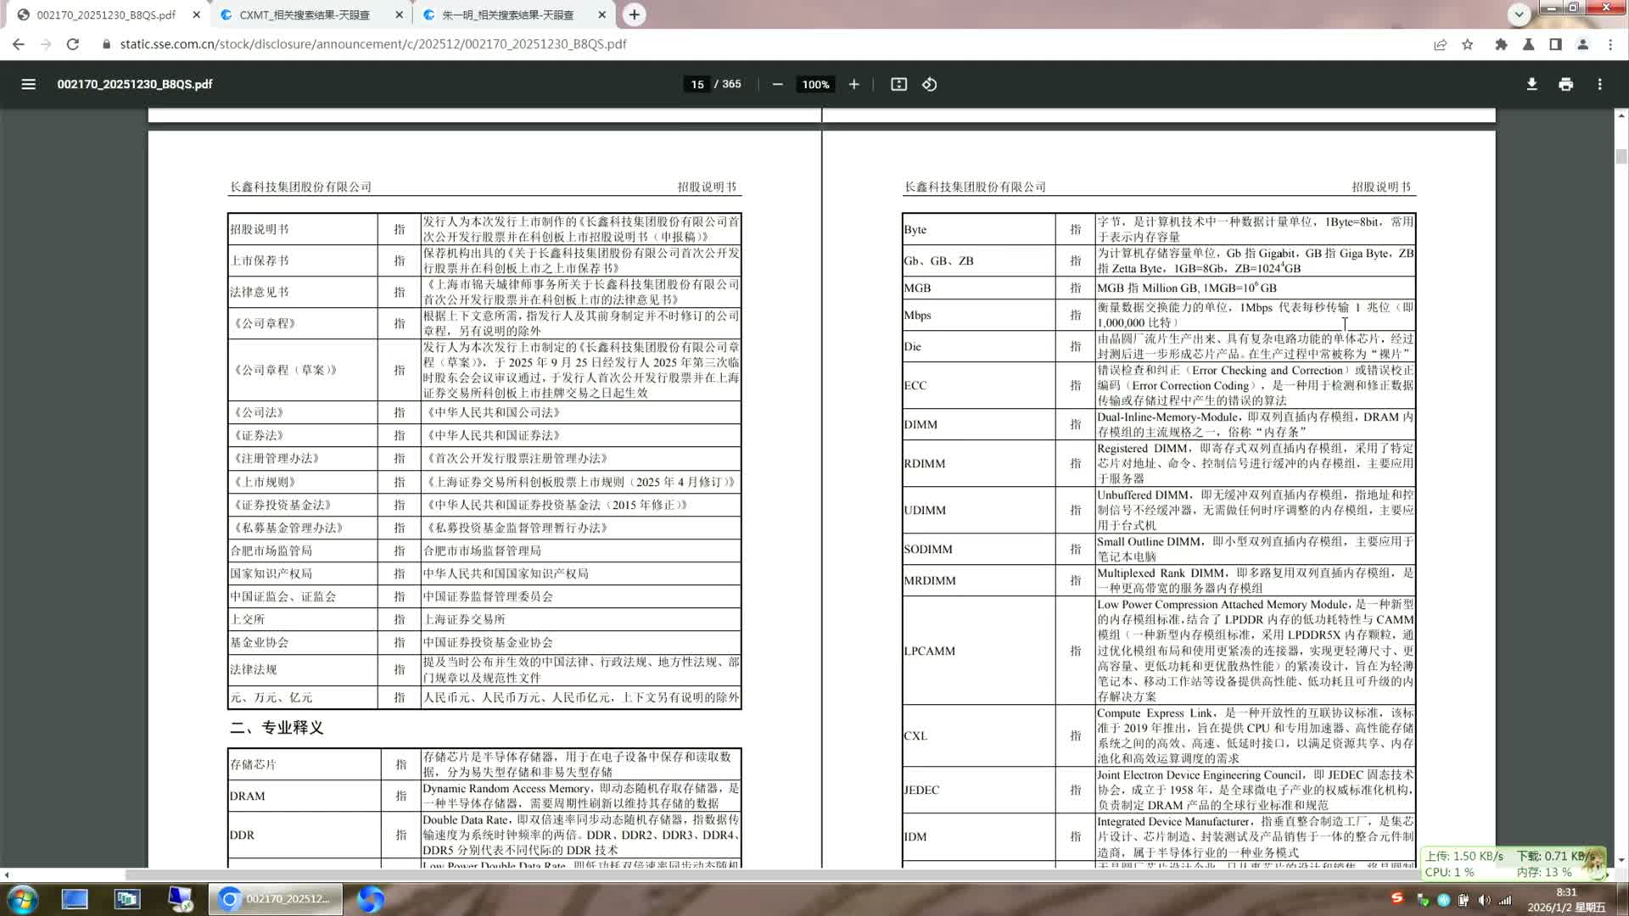Click the vertical scrollbar thumb

[x=1621, y=156]
